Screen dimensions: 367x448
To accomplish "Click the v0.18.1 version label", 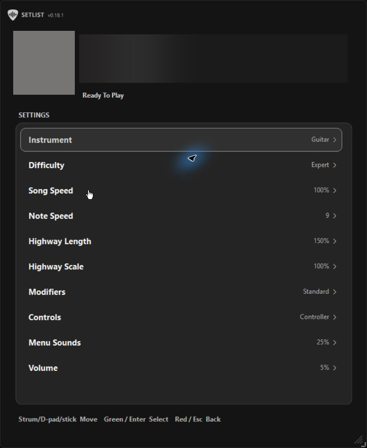I will pyautogui.click(x=55, y=15).
